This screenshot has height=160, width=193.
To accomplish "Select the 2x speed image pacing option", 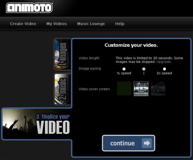I will point(164,69).
